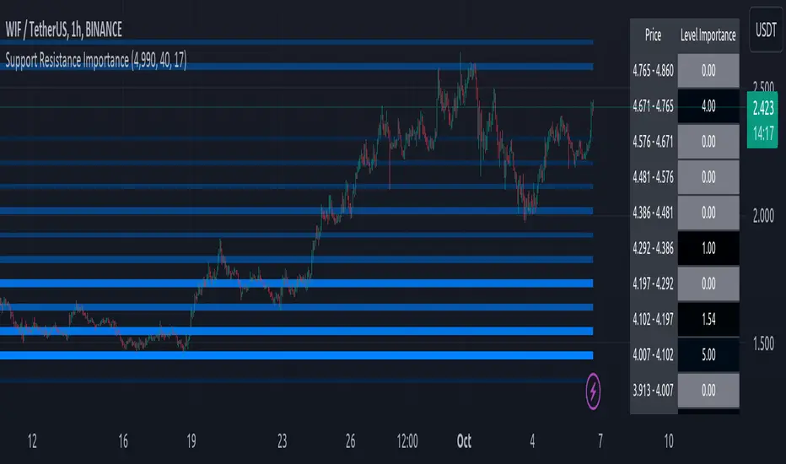Viewport: 786px width, 464px height.
Task: Click the 14:17 candle countdown label
Action: click(x=762, y=133)
